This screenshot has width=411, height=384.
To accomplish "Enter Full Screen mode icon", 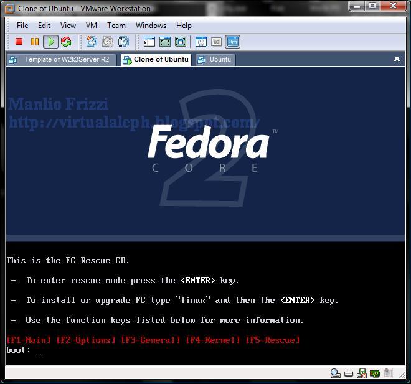I will (181, 42).
